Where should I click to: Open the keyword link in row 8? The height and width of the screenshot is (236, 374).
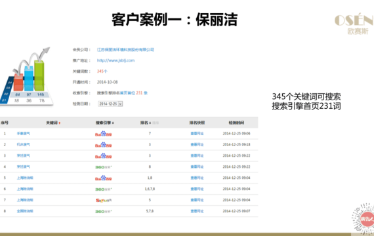25,211
